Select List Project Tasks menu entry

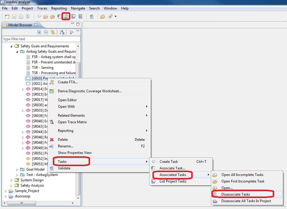(x=173, y=181)
